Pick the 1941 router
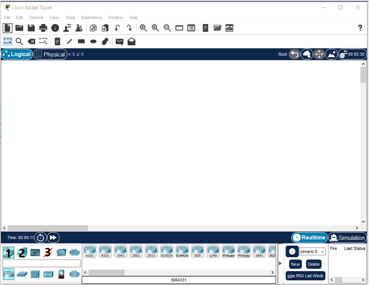369x285 pixels. pos(120,251)
